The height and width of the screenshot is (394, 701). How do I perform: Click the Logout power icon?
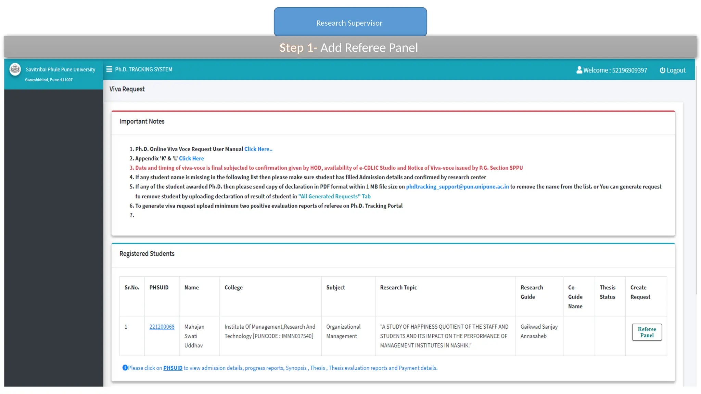point(662,70)
